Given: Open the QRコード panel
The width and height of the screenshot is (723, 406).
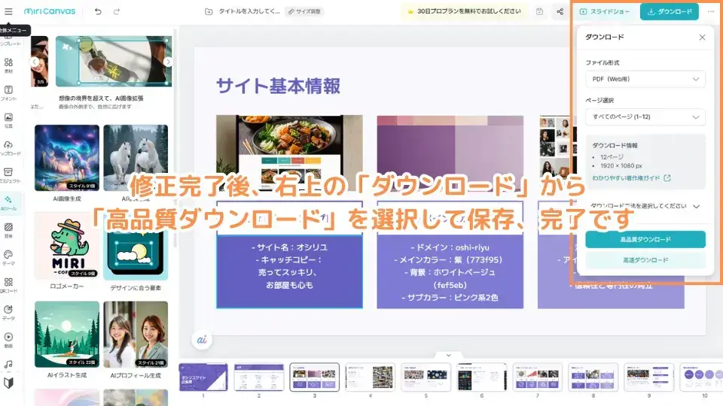Looking at the screenshot, I should 8,286.
